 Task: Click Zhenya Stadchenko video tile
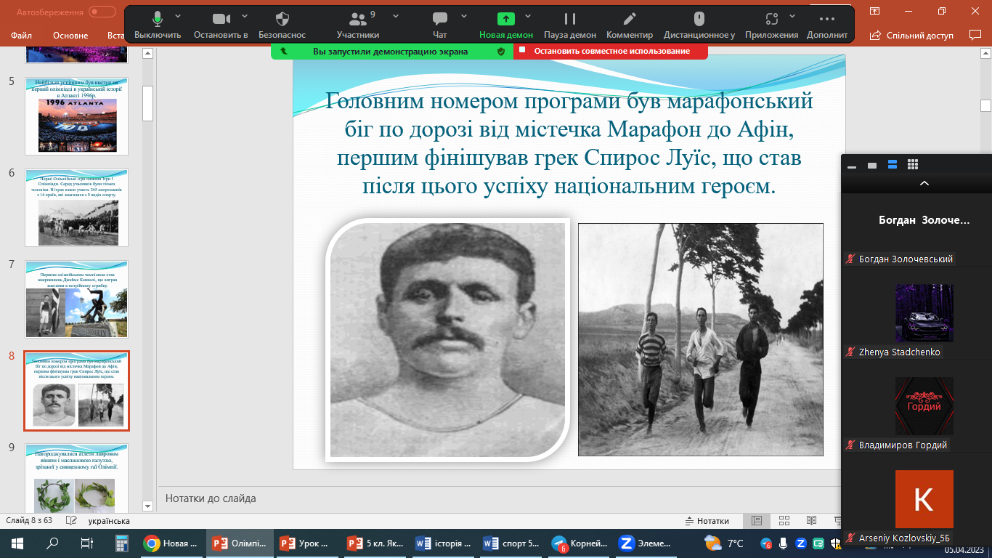point(924,313)
